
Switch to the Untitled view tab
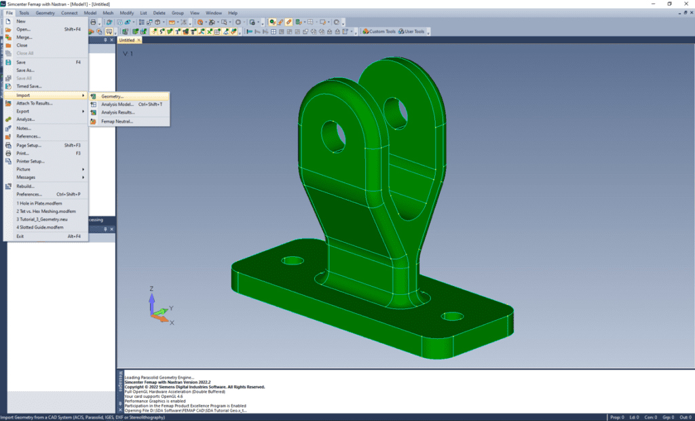(127, 40)
